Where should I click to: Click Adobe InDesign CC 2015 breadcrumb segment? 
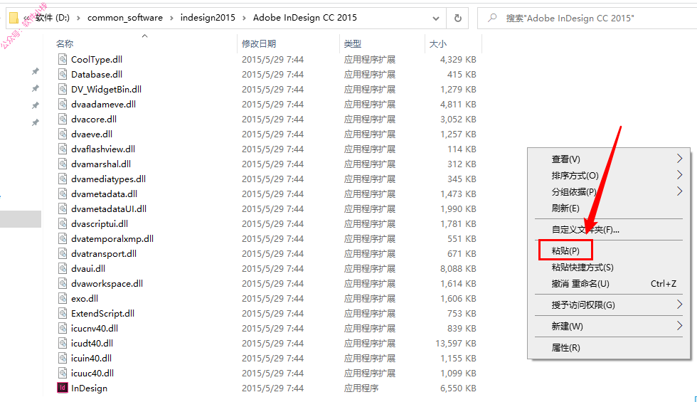(305, 18)
